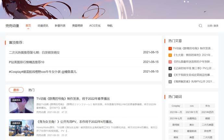224x140 pixels.
Task: Select the 二次元美图 tag
Action: (x=207, y=125)
